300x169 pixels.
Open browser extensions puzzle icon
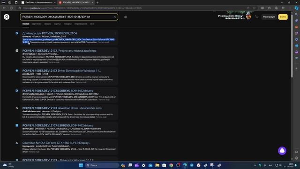pos(269,8)
